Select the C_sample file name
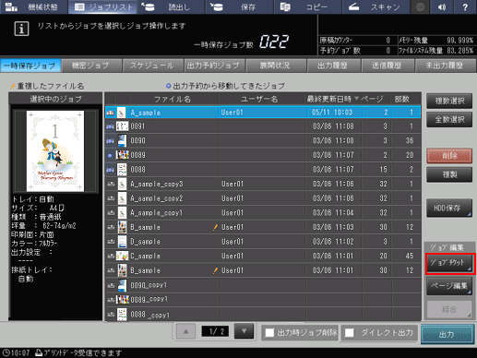This screenshot has height=358, width=477. 145,256
